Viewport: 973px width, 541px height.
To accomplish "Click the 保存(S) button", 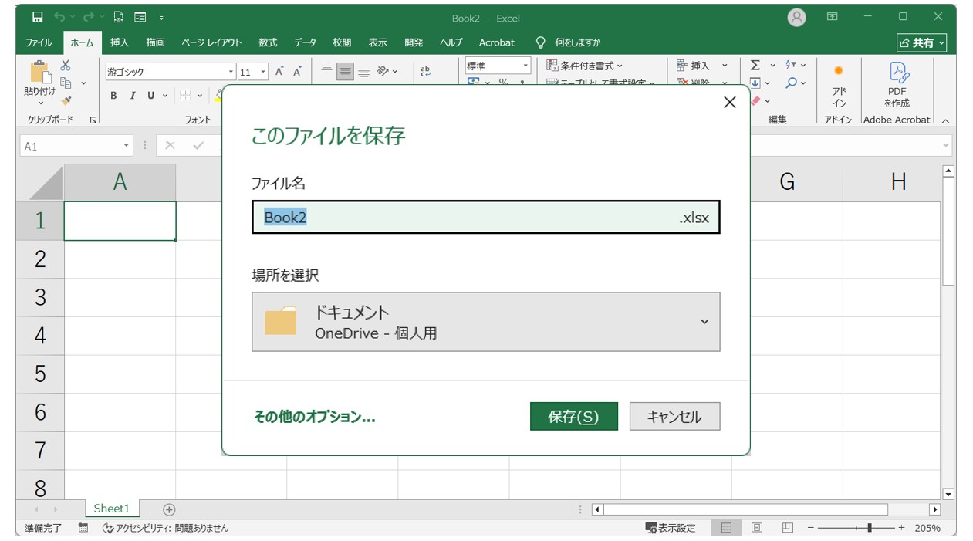I will pos(573,416).
